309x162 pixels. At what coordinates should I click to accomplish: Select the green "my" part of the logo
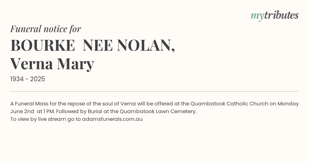[257, 16]
